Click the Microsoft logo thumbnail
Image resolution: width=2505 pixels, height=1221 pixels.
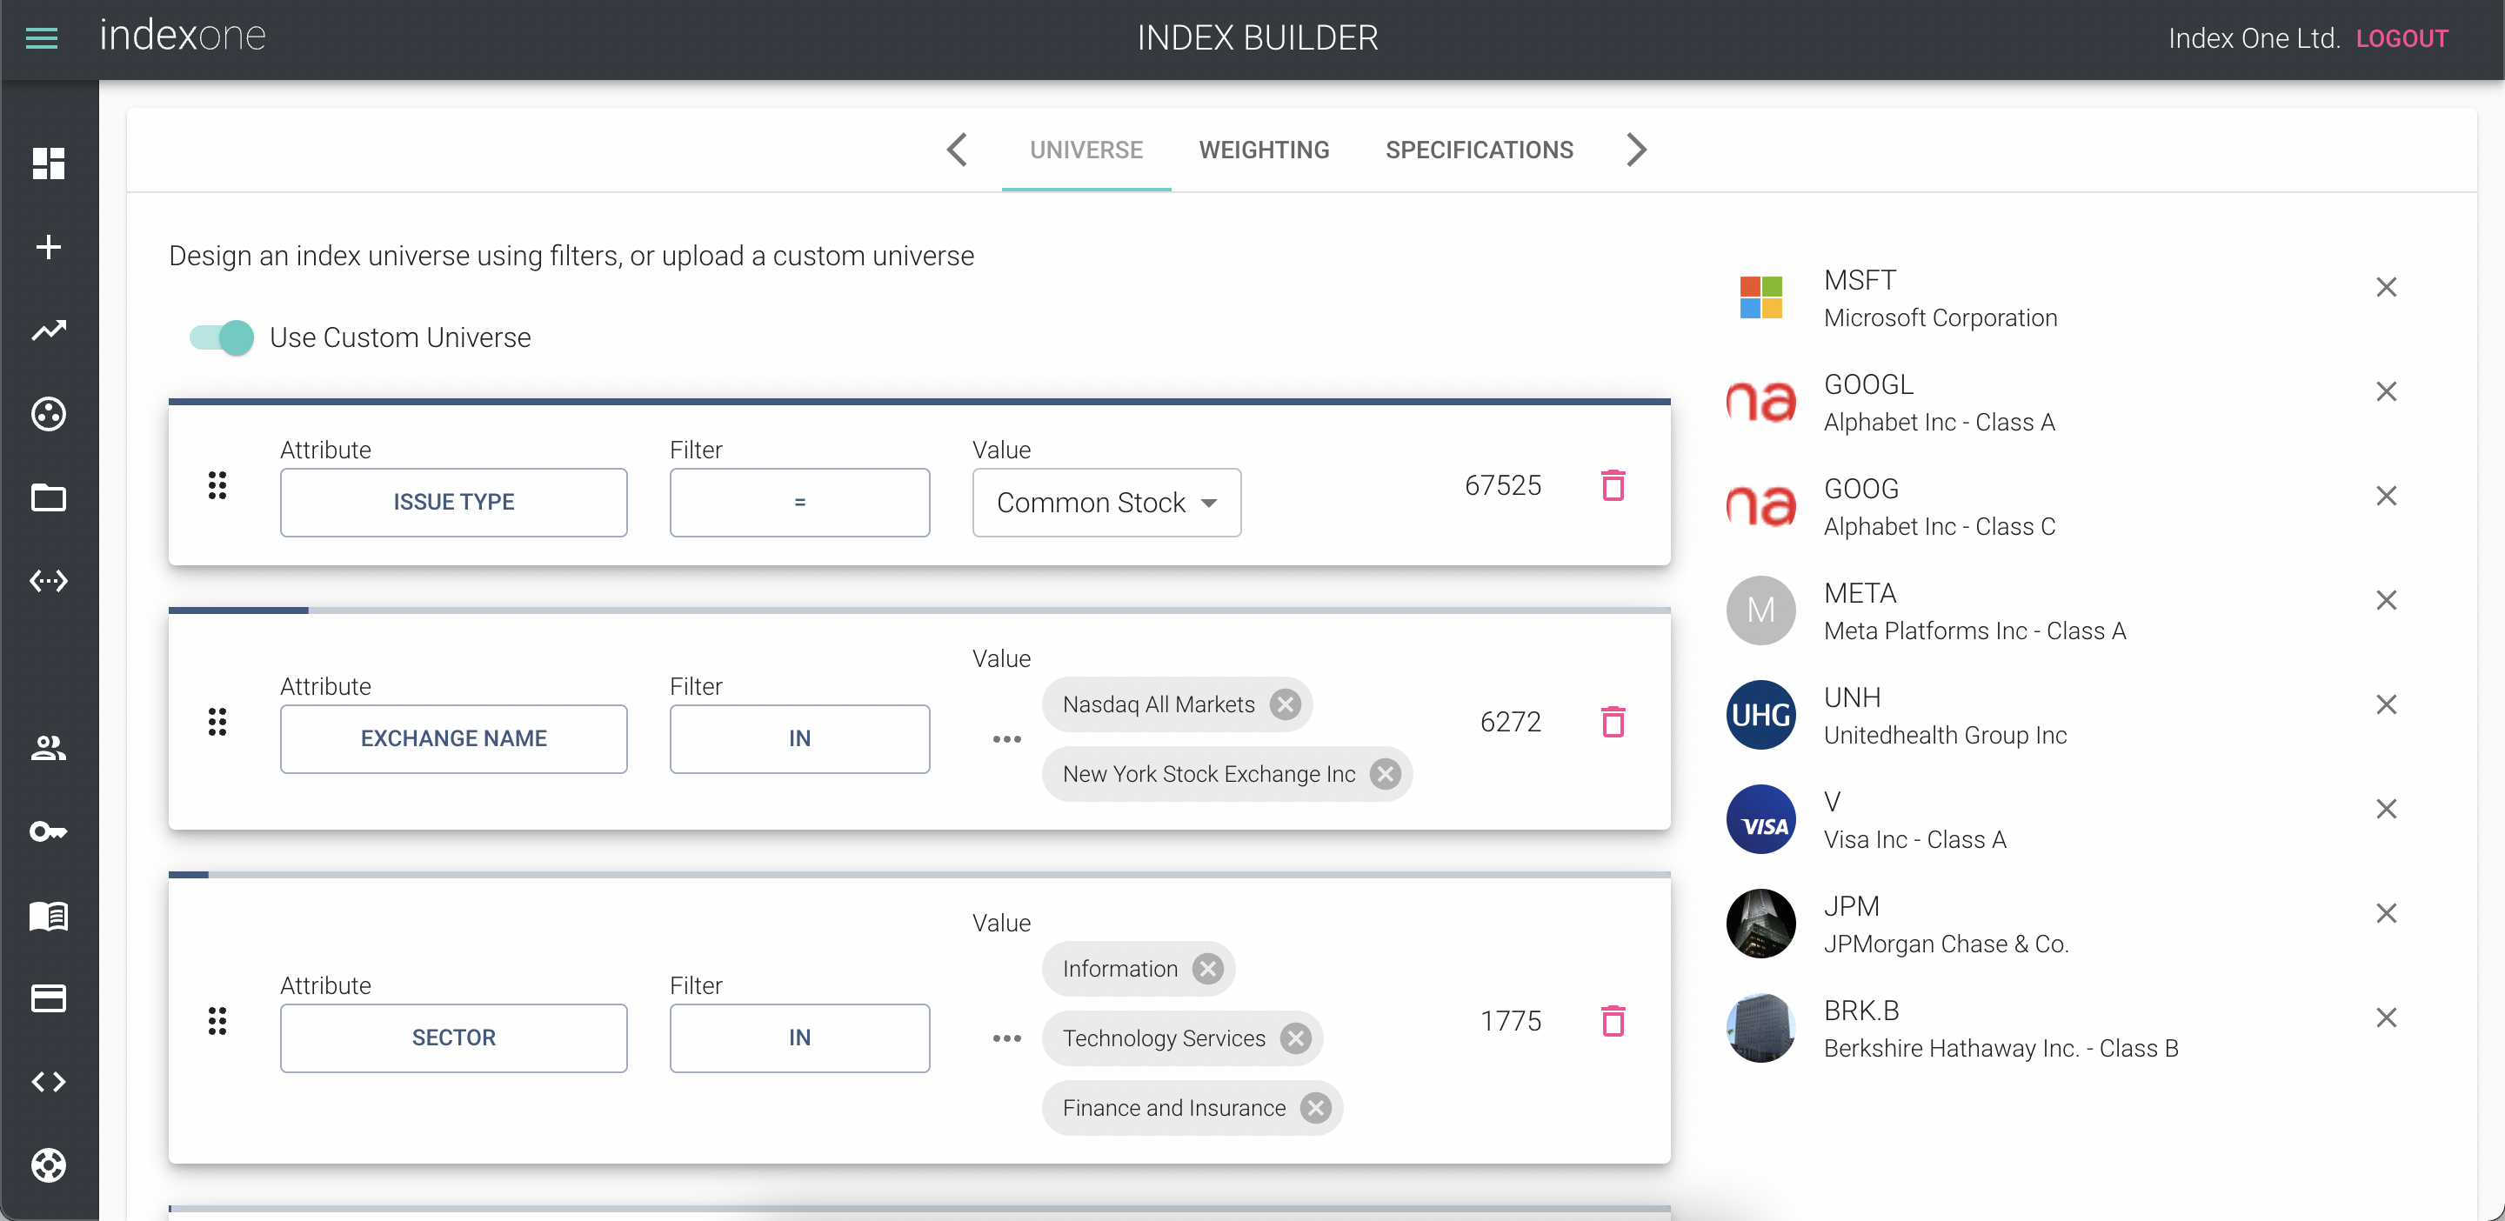[x=1761, y=297]
